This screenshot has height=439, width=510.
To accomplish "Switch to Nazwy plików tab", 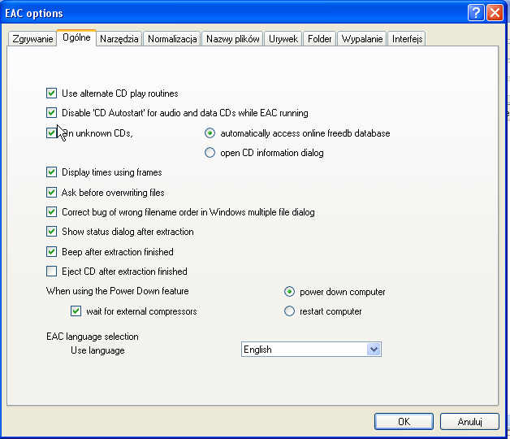I will pos(232,39).
